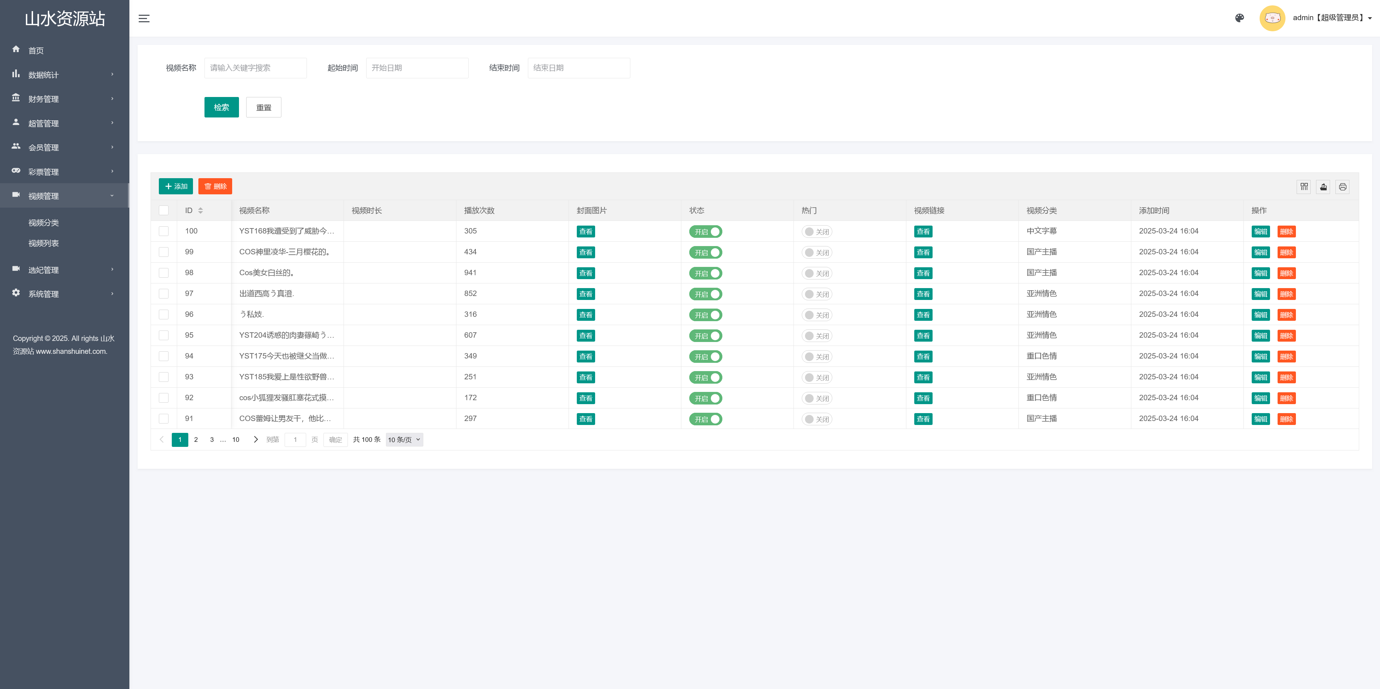1380x689 pixels.
Task: Select the 视频分类 submenu item
Action: (x=44, y=223)
